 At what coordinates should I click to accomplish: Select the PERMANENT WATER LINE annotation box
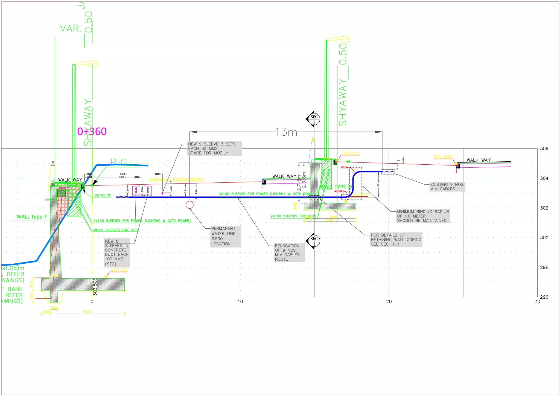coord(226,236)
